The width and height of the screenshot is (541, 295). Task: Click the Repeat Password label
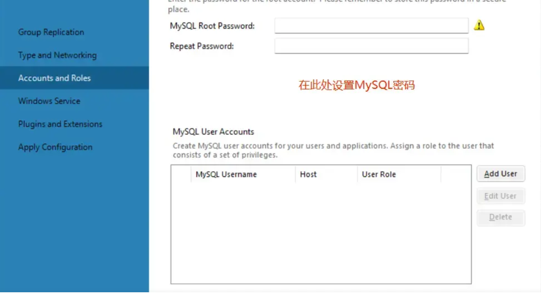[x=202, y=46]
